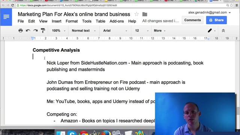Expand the zoom 100% dropdown
The height and width of the screenshot is (135, 240).
tap(58, 31)
